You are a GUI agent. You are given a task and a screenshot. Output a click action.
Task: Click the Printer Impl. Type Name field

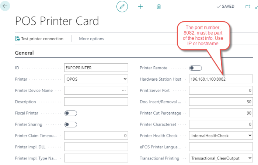click(x=96, y=158)
